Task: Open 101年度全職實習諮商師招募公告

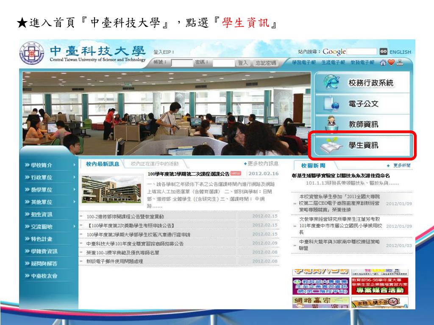Action: point(135,244)
